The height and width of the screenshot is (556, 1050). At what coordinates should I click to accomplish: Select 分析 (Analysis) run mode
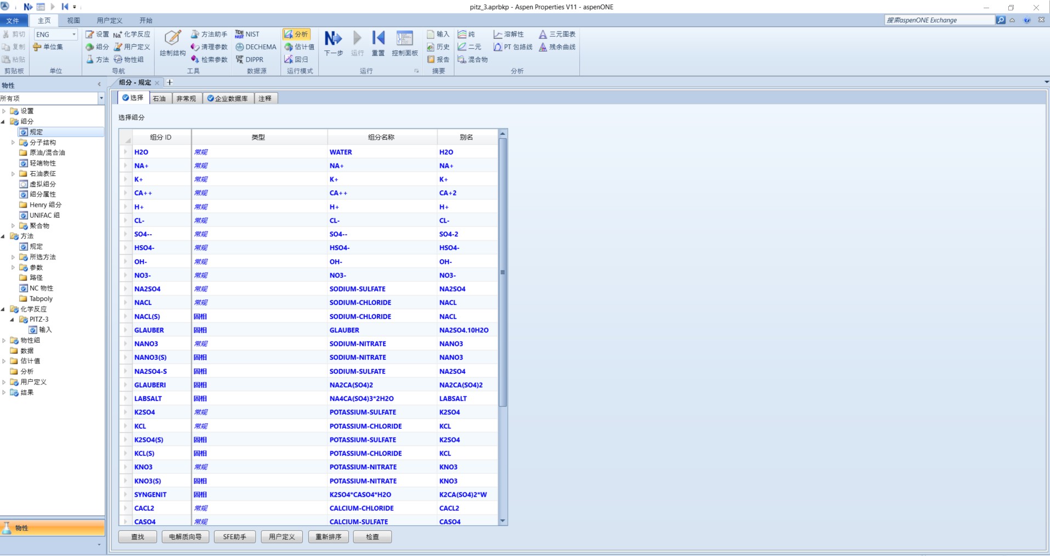[x=296, y=34]
